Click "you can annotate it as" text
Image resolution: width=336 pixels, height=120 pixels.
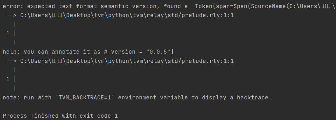pos(62,52)
